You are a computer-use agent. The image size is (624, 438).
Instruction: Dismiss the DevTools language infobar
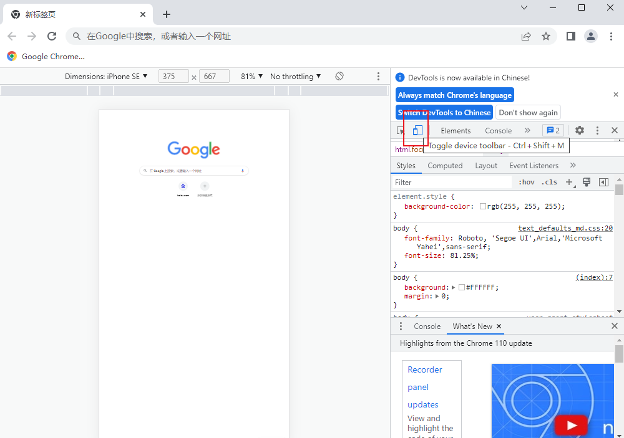pyautogui.click(x=616, y=95)
